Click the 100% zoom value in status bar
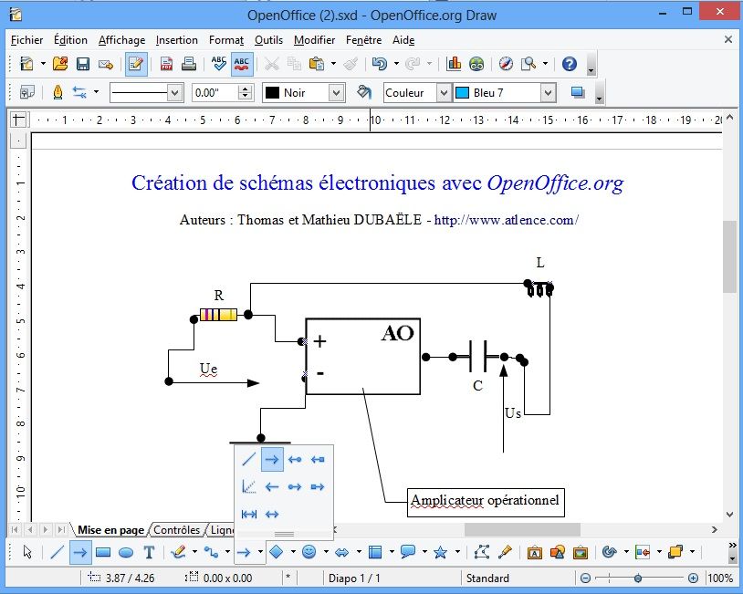 [x=720, y=578]
